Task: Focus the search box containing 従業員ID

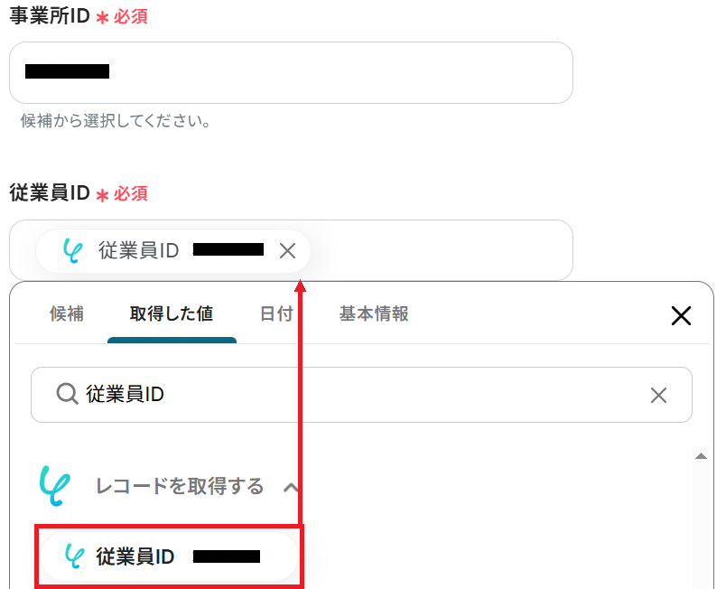Action: point(361,395)
